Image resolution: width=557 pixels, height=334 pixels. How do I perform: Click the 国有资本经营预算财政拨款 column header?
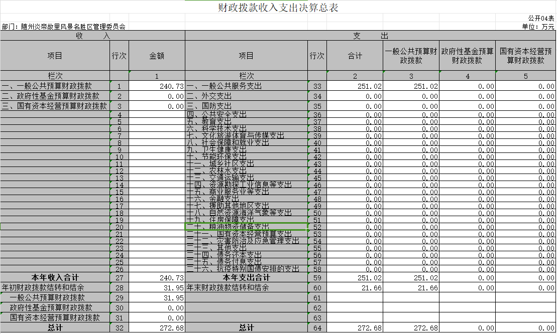coord(526,56)
